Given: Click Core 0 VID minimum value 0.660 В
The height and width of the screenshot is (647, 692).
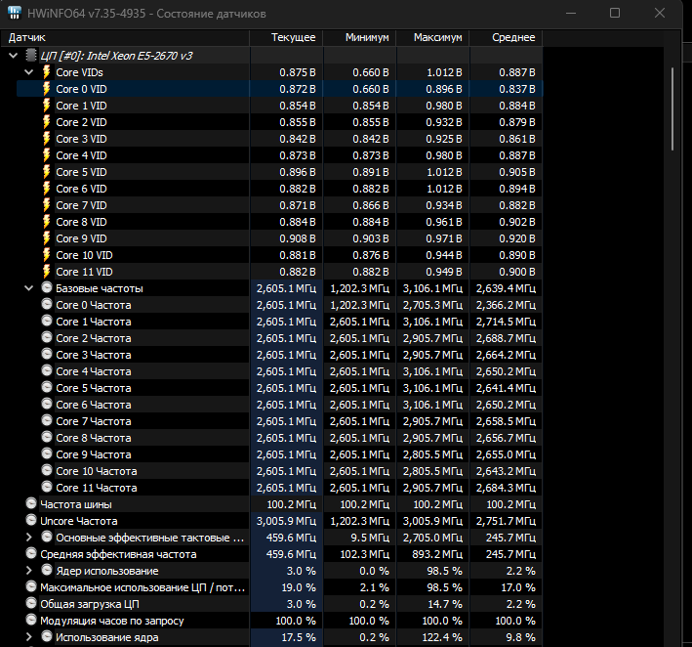Looking at the screenshot, I should [371, 89].
